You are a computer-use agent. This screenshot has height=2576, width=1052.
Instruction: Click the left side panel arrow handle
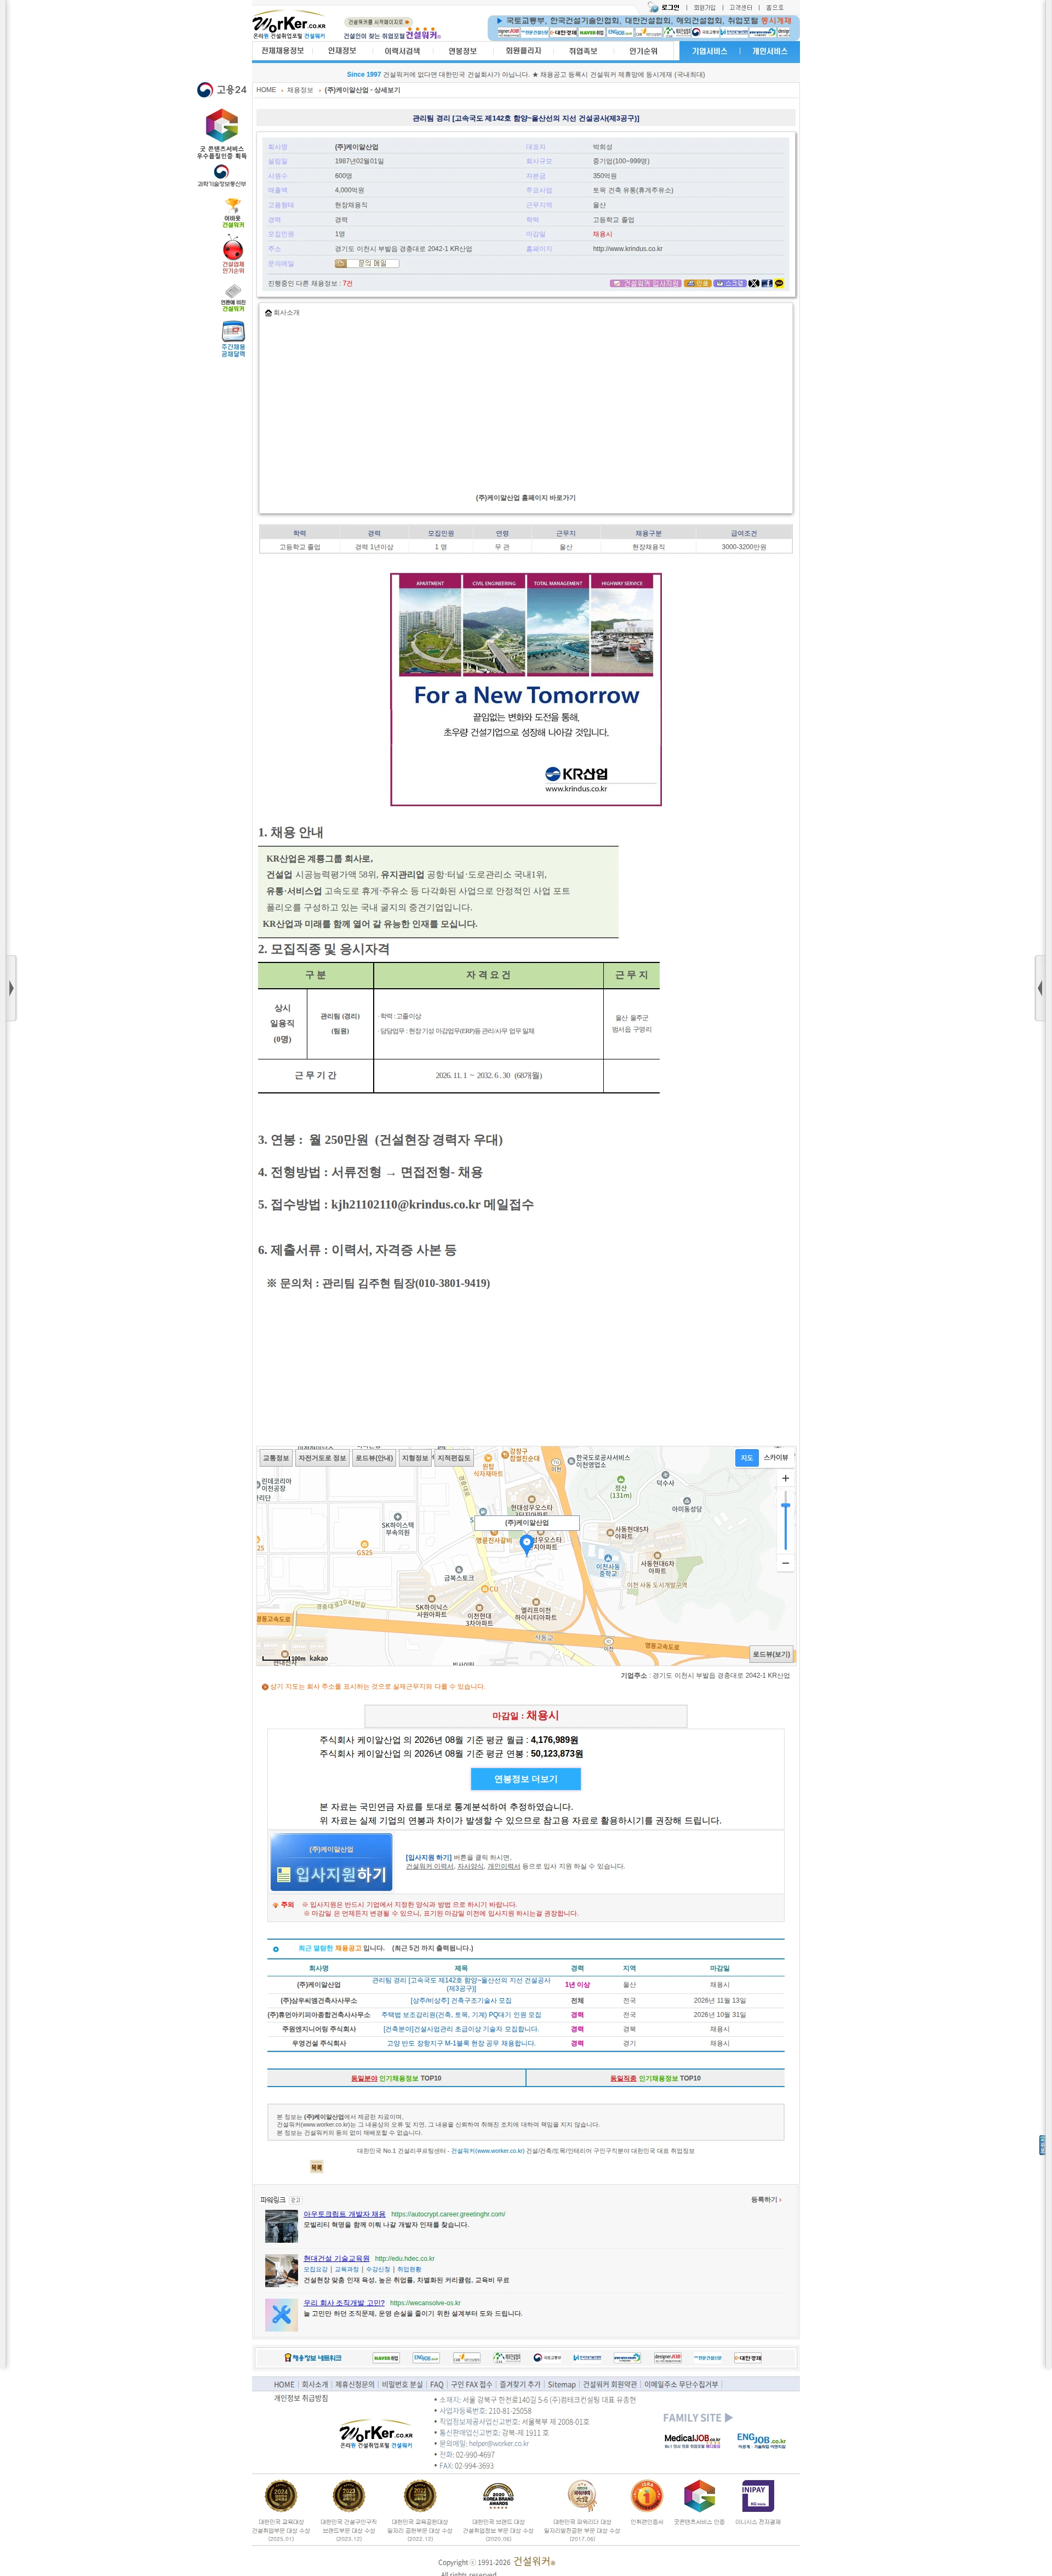pyautogui.click(x=10, y=988)
